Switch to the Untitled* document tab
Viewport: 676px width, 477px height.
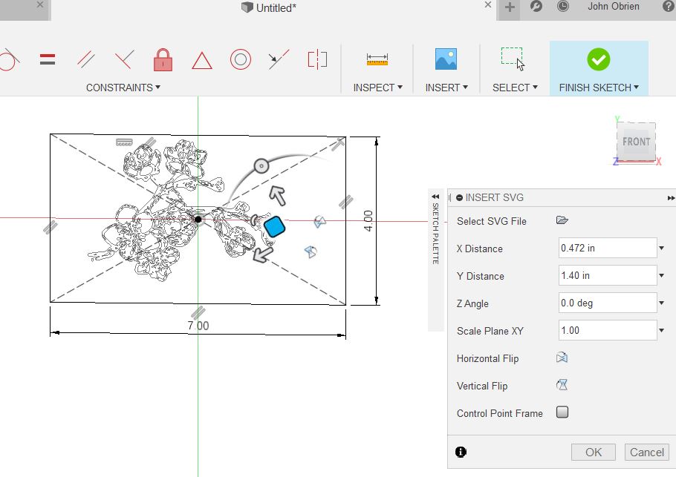[x=269, y=7]
